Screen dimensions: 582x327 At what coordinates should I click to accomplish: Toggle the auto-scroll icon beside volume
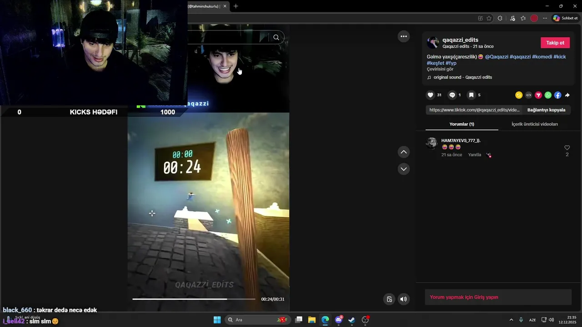(389, 299)
